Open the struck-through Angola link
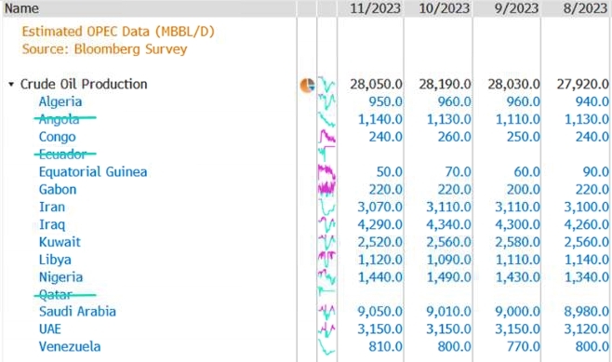The height and width of the screenshot is (362, 612). pyautogui.click(x=59, y=119)
